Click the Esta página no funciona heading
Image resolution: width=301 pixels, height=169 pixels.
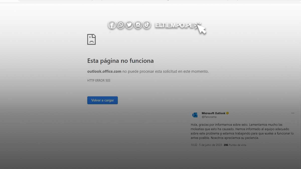tap(120, 61)
